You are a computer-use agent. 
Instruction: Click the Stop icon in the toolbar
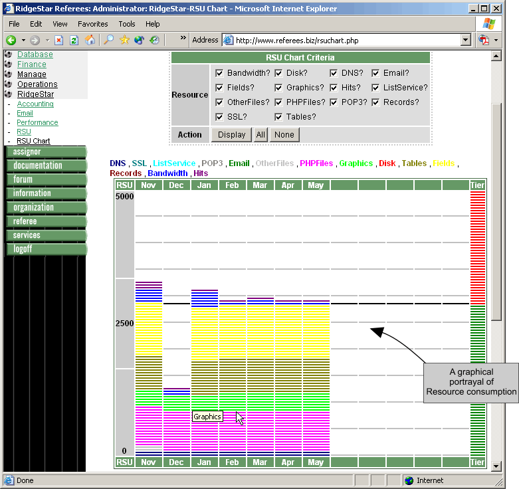(59, 41)
